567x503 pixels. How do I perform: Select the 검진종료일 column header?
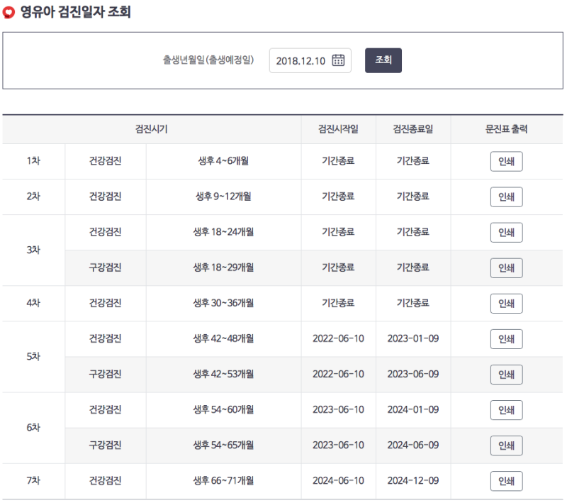click(x=413, y=129)
